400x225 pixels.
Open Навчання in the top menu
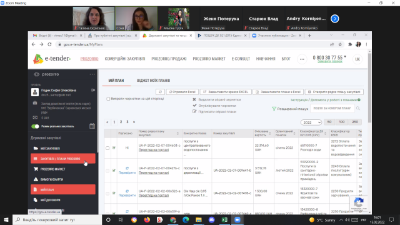266,59
